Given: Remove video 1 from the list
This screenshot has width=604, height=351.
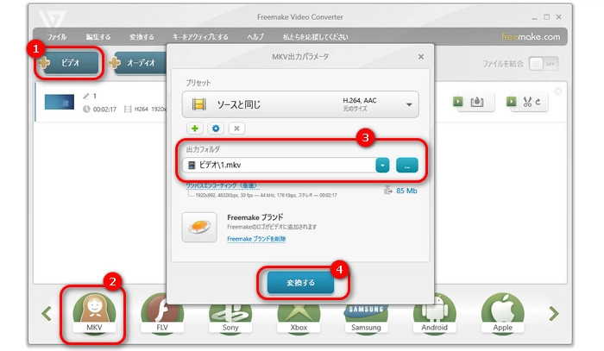Looking at the screenshot, I should pyautogui.click(x=557, y=91).
